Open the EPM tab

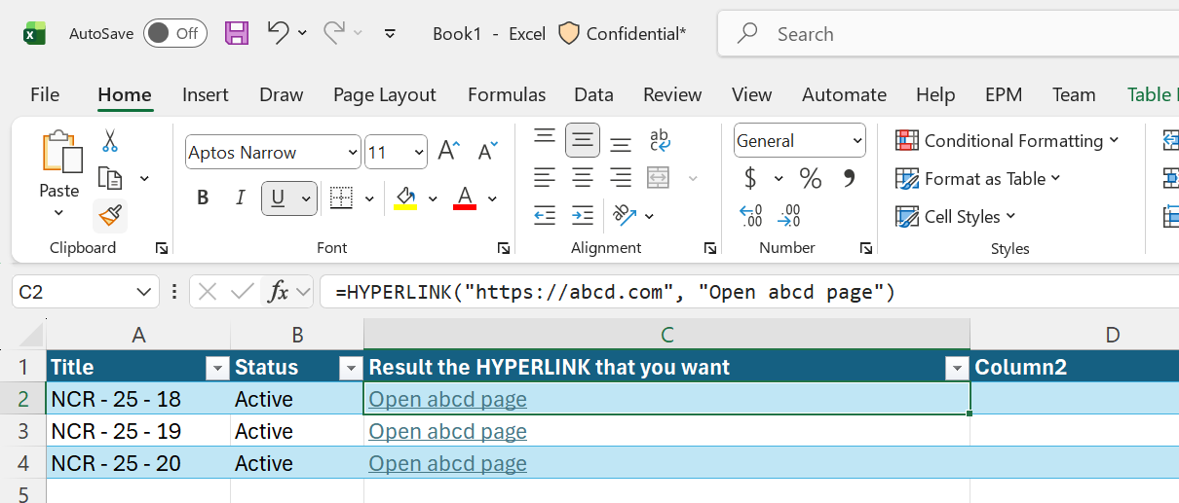[1004, 94]
